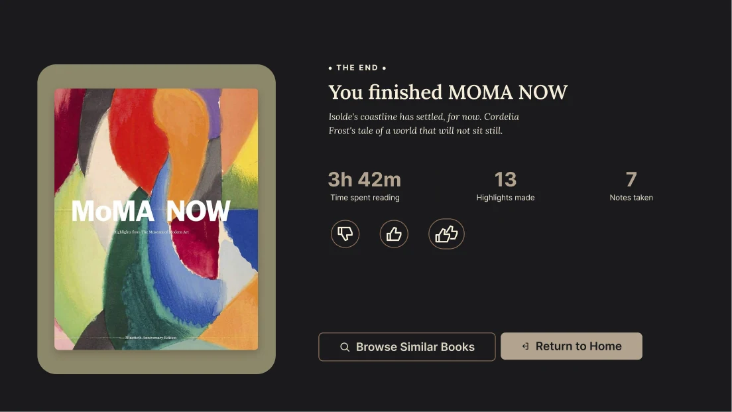
Task: Click the Time spent reading label
Action: coord(365,198)
